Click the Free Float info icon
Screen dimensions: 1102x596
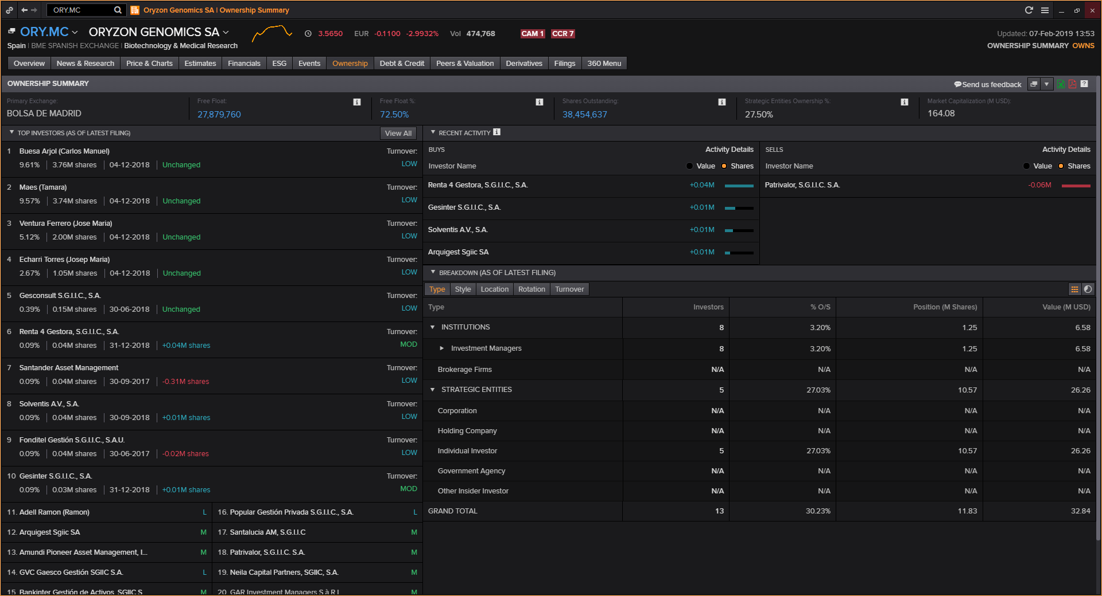(x=357, y=102)
